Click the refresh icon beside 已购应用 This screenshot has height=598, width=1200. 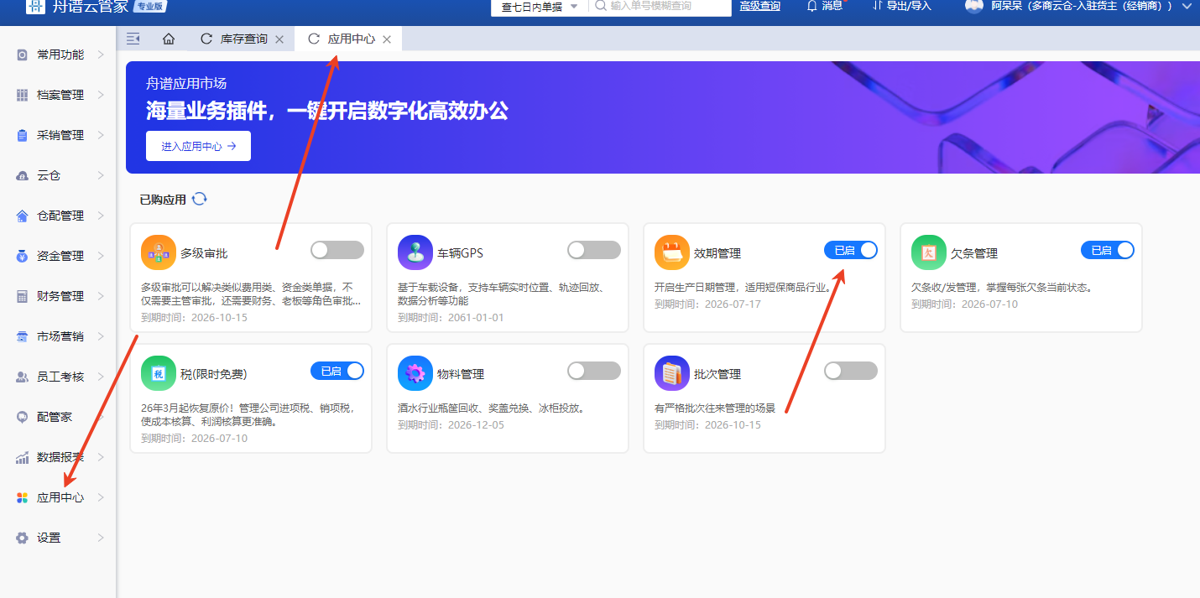pos(199,199)
